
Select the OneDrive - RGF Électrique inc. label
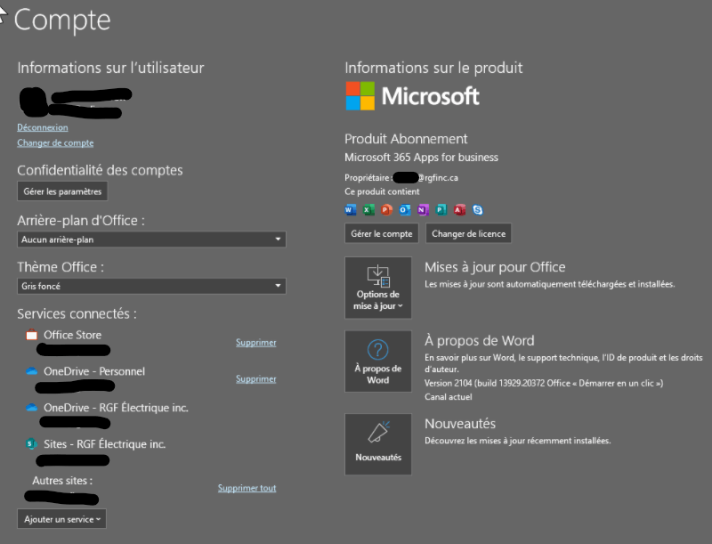[x=116, y=408]
